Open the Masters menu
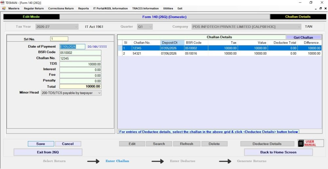 14,9
